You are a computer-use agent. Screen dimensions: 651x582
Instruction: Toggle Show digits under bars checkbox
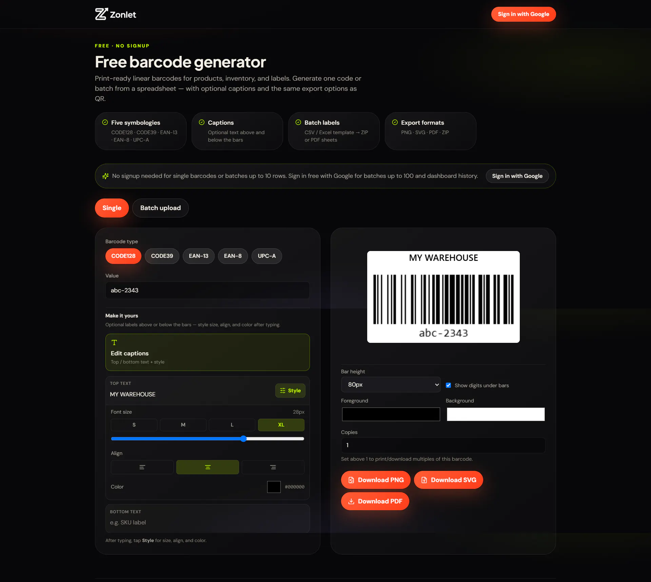tap(449, 385)
